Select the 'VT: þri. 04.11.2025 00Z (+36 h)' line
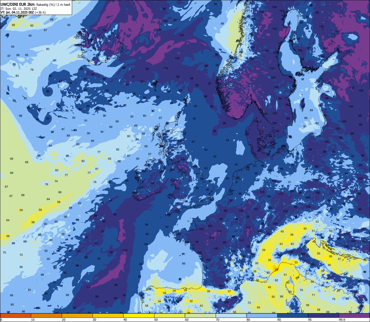 [23, 12]
